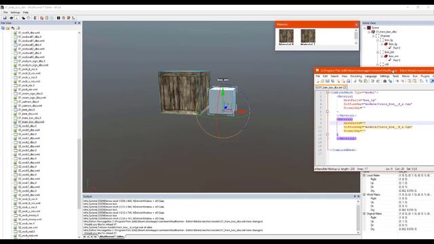Open the Macro menu in Notepad++
This screenshot has height=244, width=434.
pyautogui.click(x=406, y=76)
